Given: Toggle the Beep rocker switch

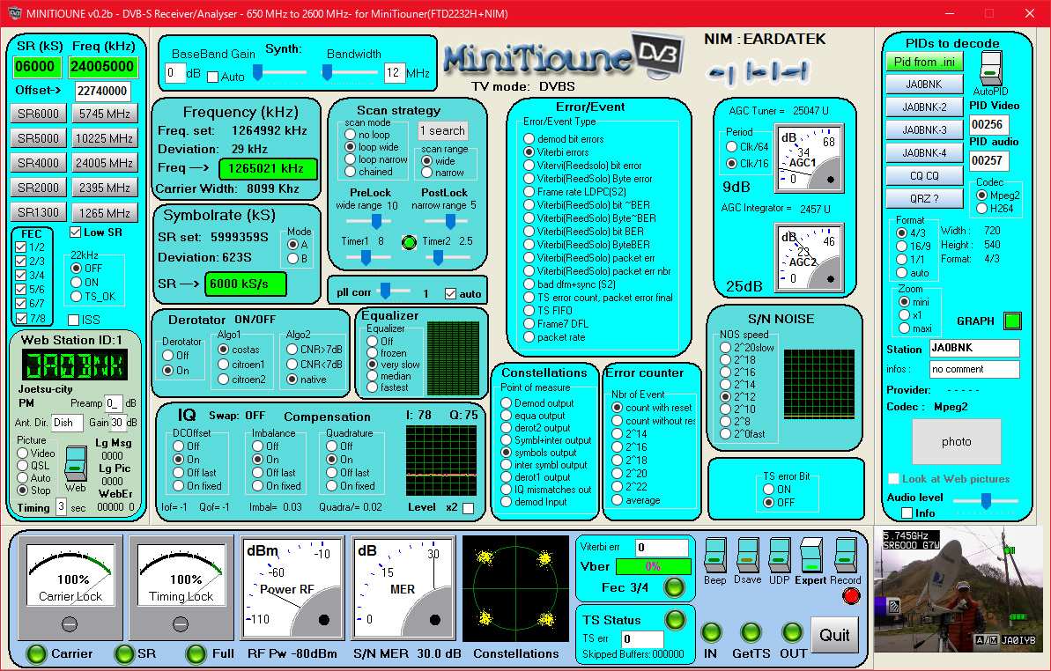Looking at the screenshot, I should click(714, 555).
